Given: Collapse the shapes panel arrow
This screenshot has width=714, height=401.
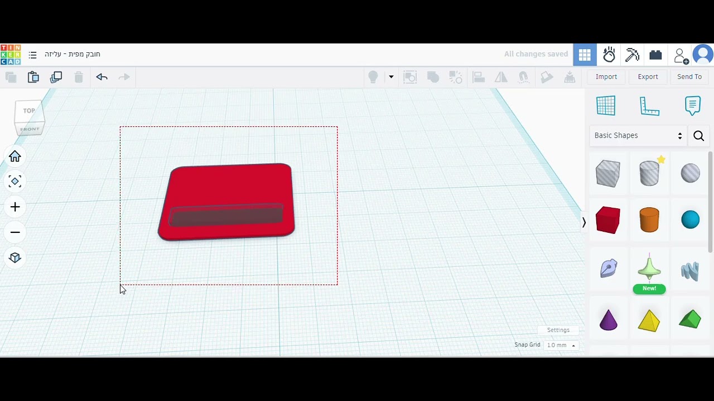Looking at the screenshot, I should 584,222.
